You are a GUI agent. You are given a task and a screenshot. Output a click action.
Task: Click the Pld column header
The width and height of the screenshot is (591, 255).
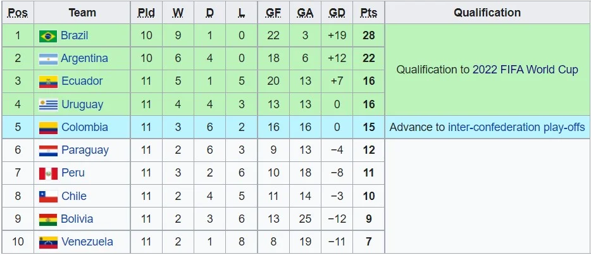tap(146, 13)
